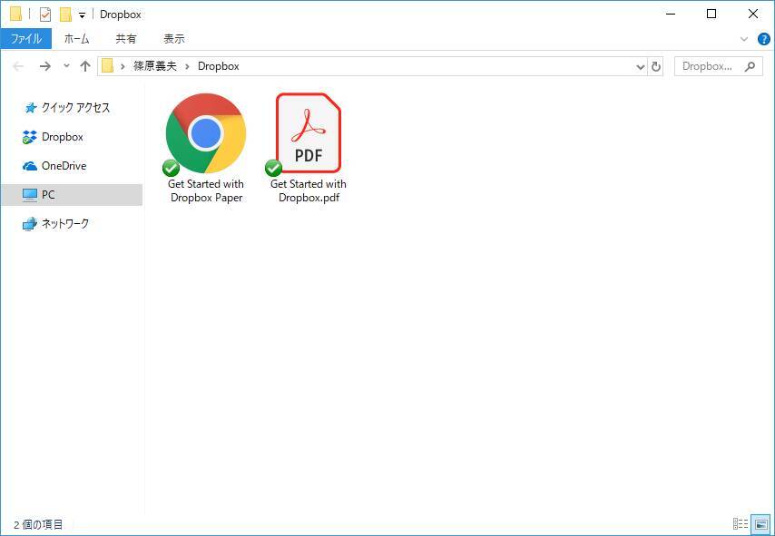Refresh the Dropbox folder view
Screen dimensions: 775x536
(656, 67)
